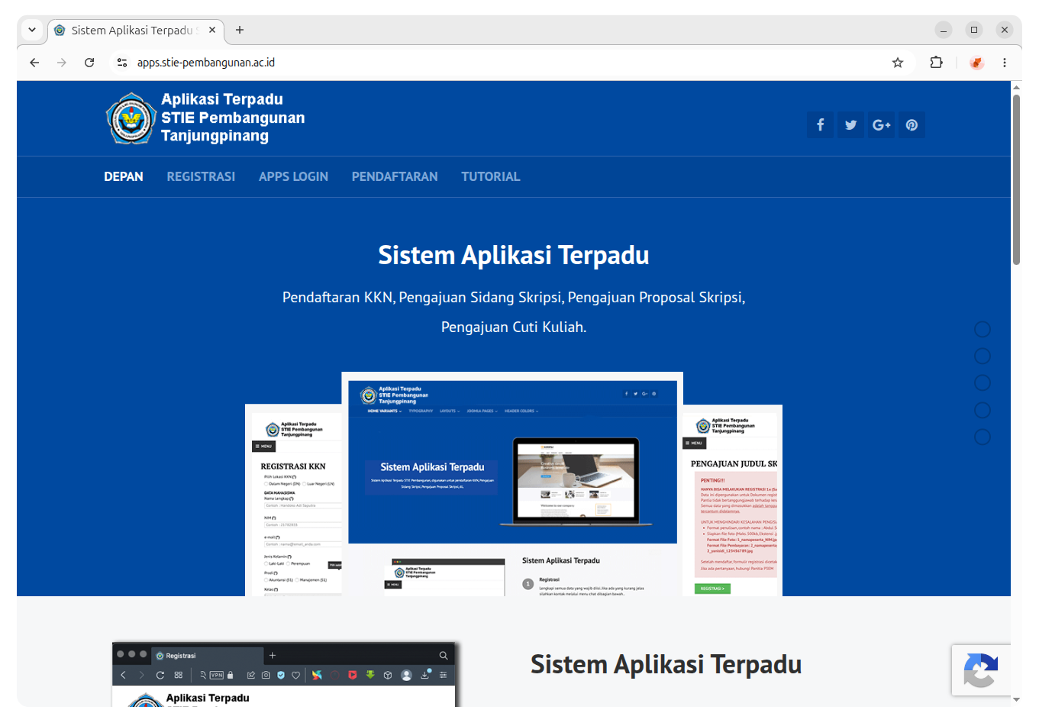
Task: Open the Pinterest social icon
Action: click(x=912, y=124)
